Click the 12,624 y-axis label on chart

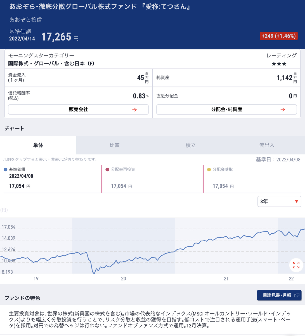(9, 249)
